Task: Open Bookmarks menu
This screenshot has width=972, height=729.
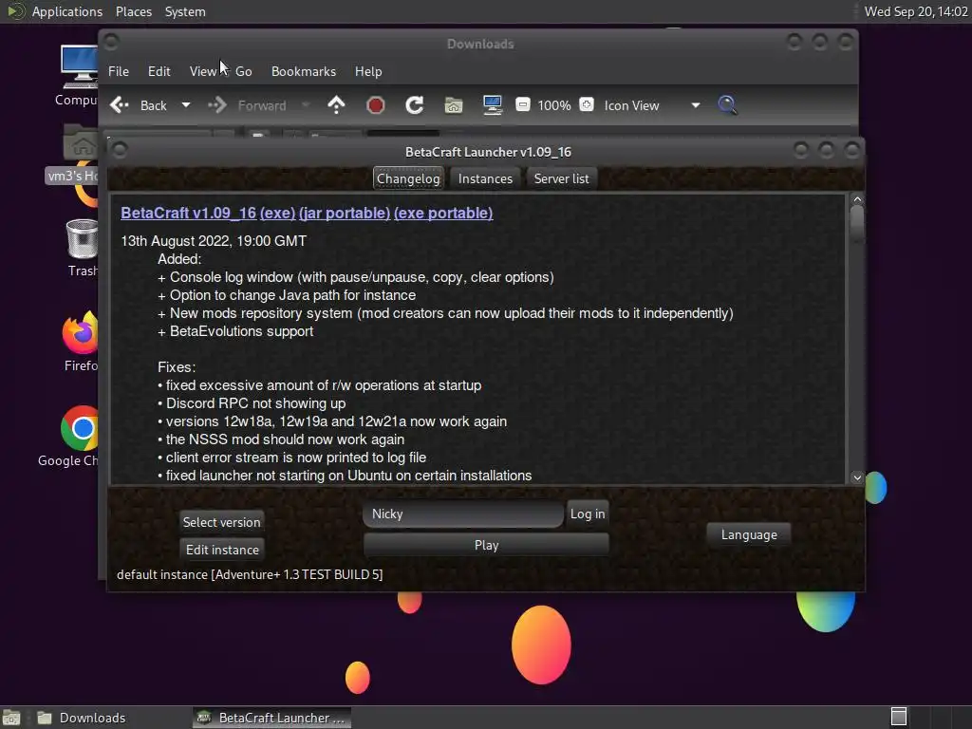Action: click(x=304, y=71)
